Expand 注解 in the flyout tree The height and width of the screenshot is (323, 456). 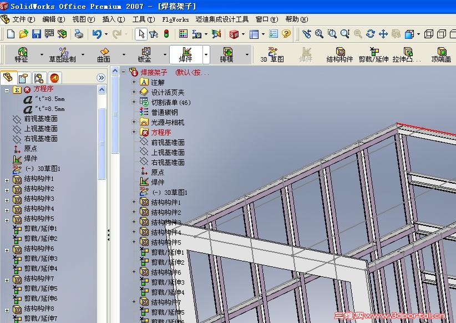(134, 82)
